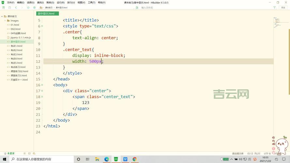Image resolution: width=290 pixels, height=163 pixels.
Task: Open jquery-3.1.1.min.js in file tree
Action: point(21,37)
